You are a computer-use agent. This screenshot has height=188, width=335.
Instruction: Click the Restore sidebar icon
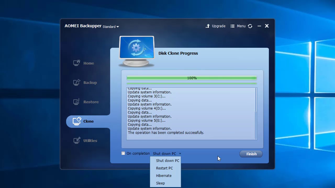pos(76,102)
